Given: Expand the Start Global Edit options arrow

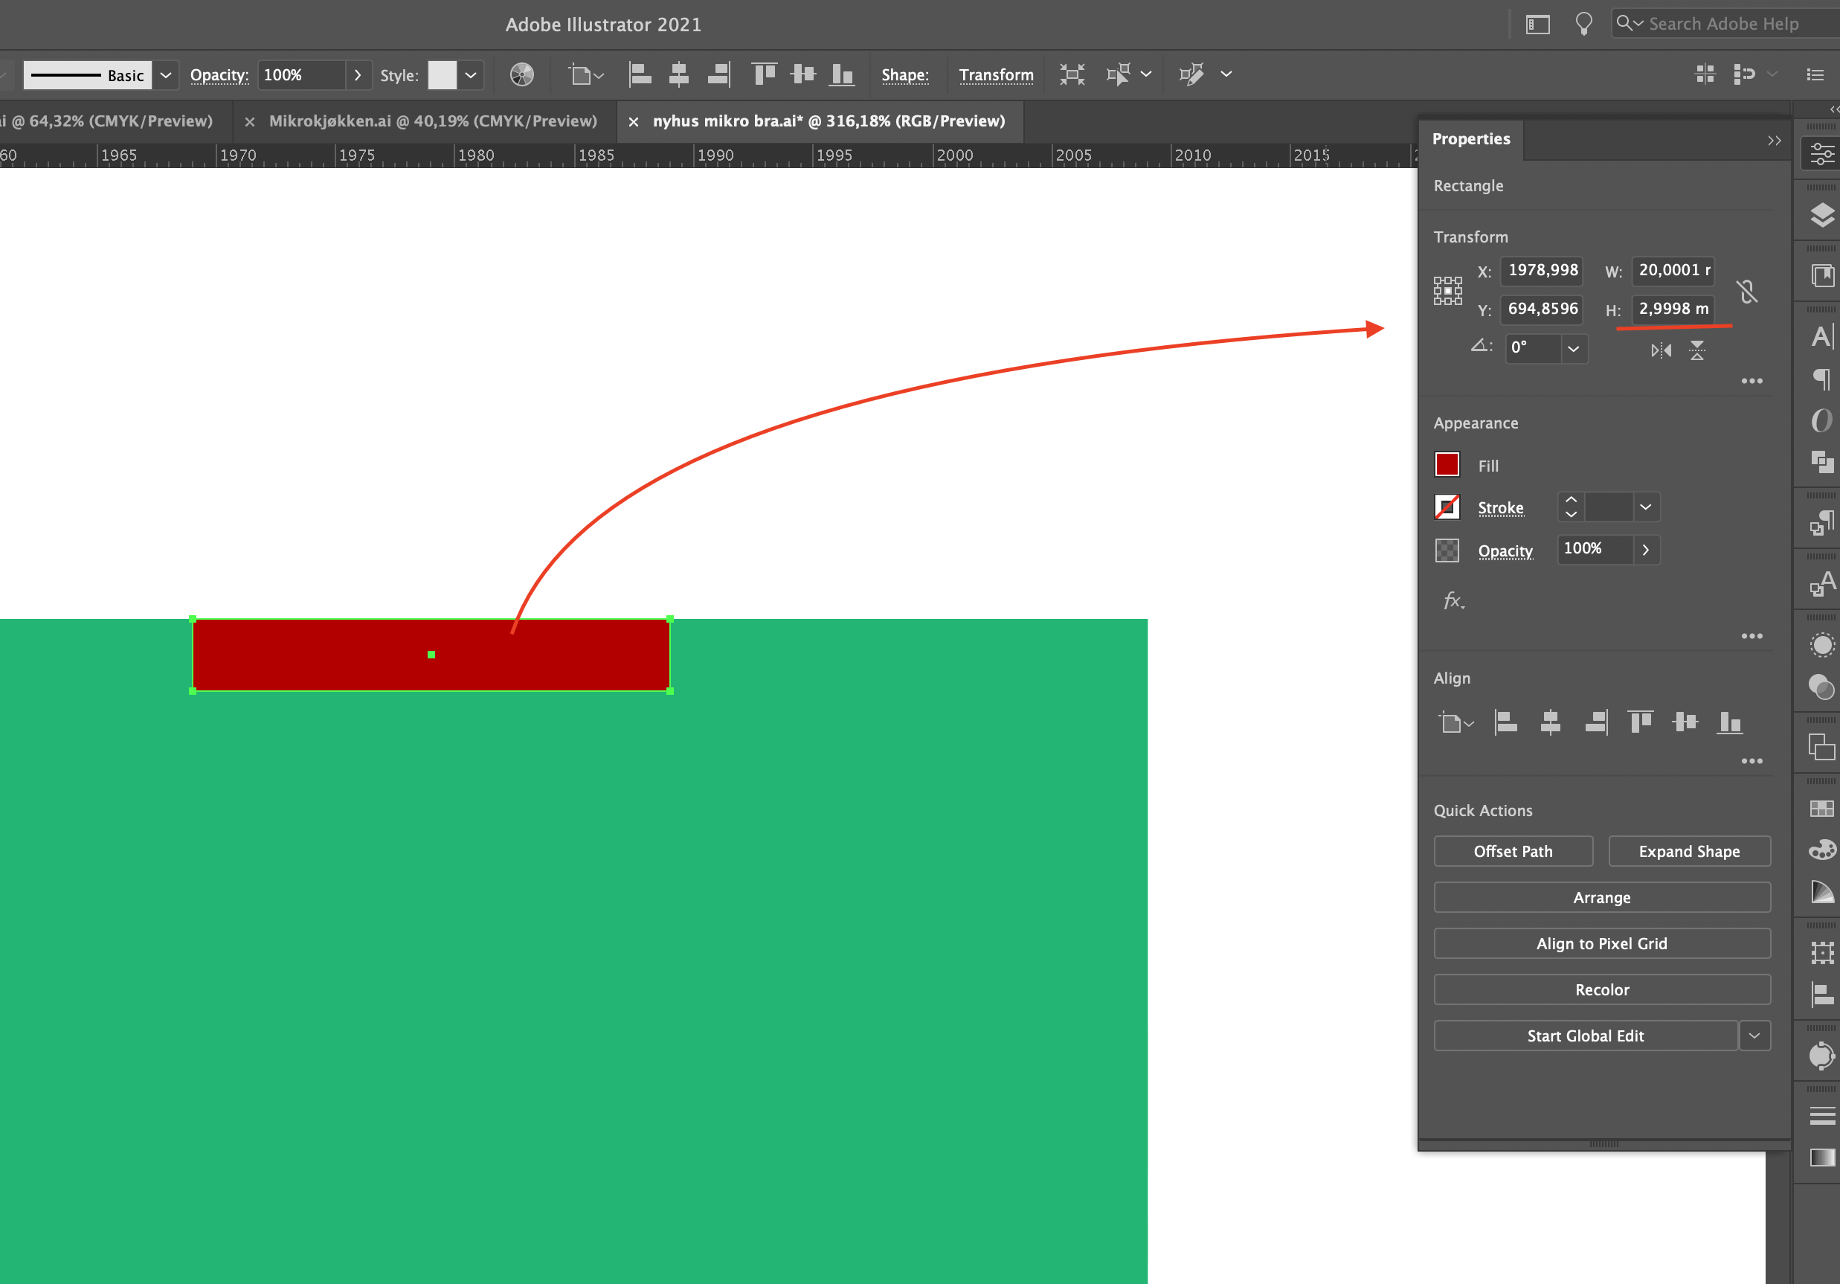Looking at the screenshot, I should click(x=1754, y=1036).
